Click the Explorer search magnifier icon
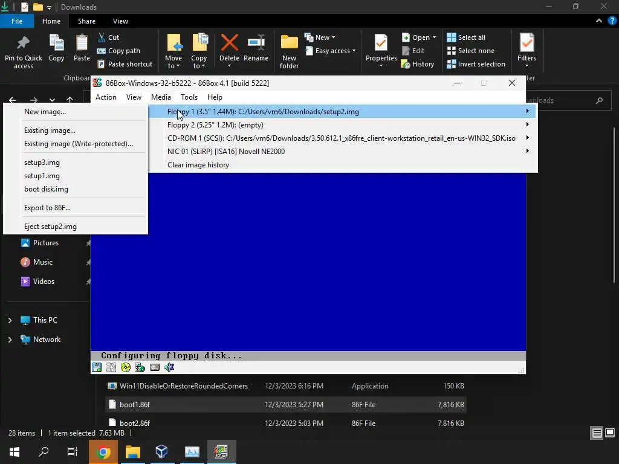The height and width of the screenshot is (464, 619). pos(599,101)
